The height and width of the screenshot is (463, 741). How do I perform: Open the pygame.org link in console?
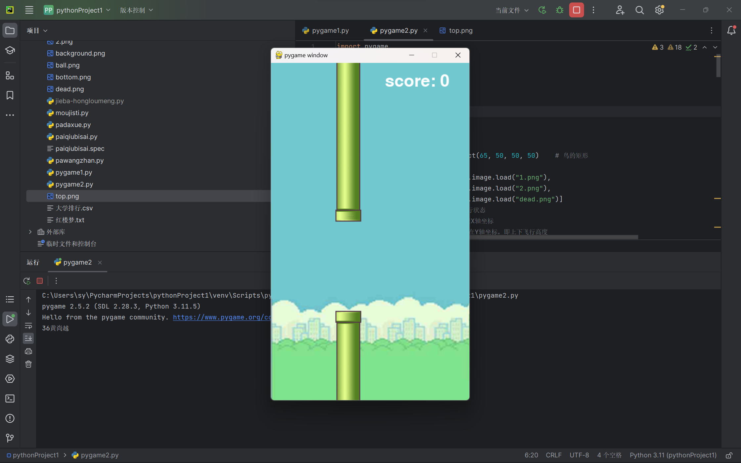[222, 317]
